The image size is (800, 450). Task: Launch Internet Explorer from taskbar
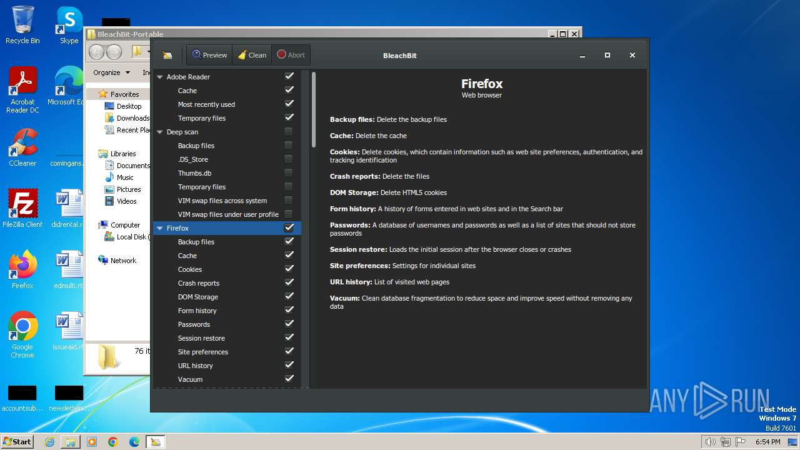tap(49, 442)
